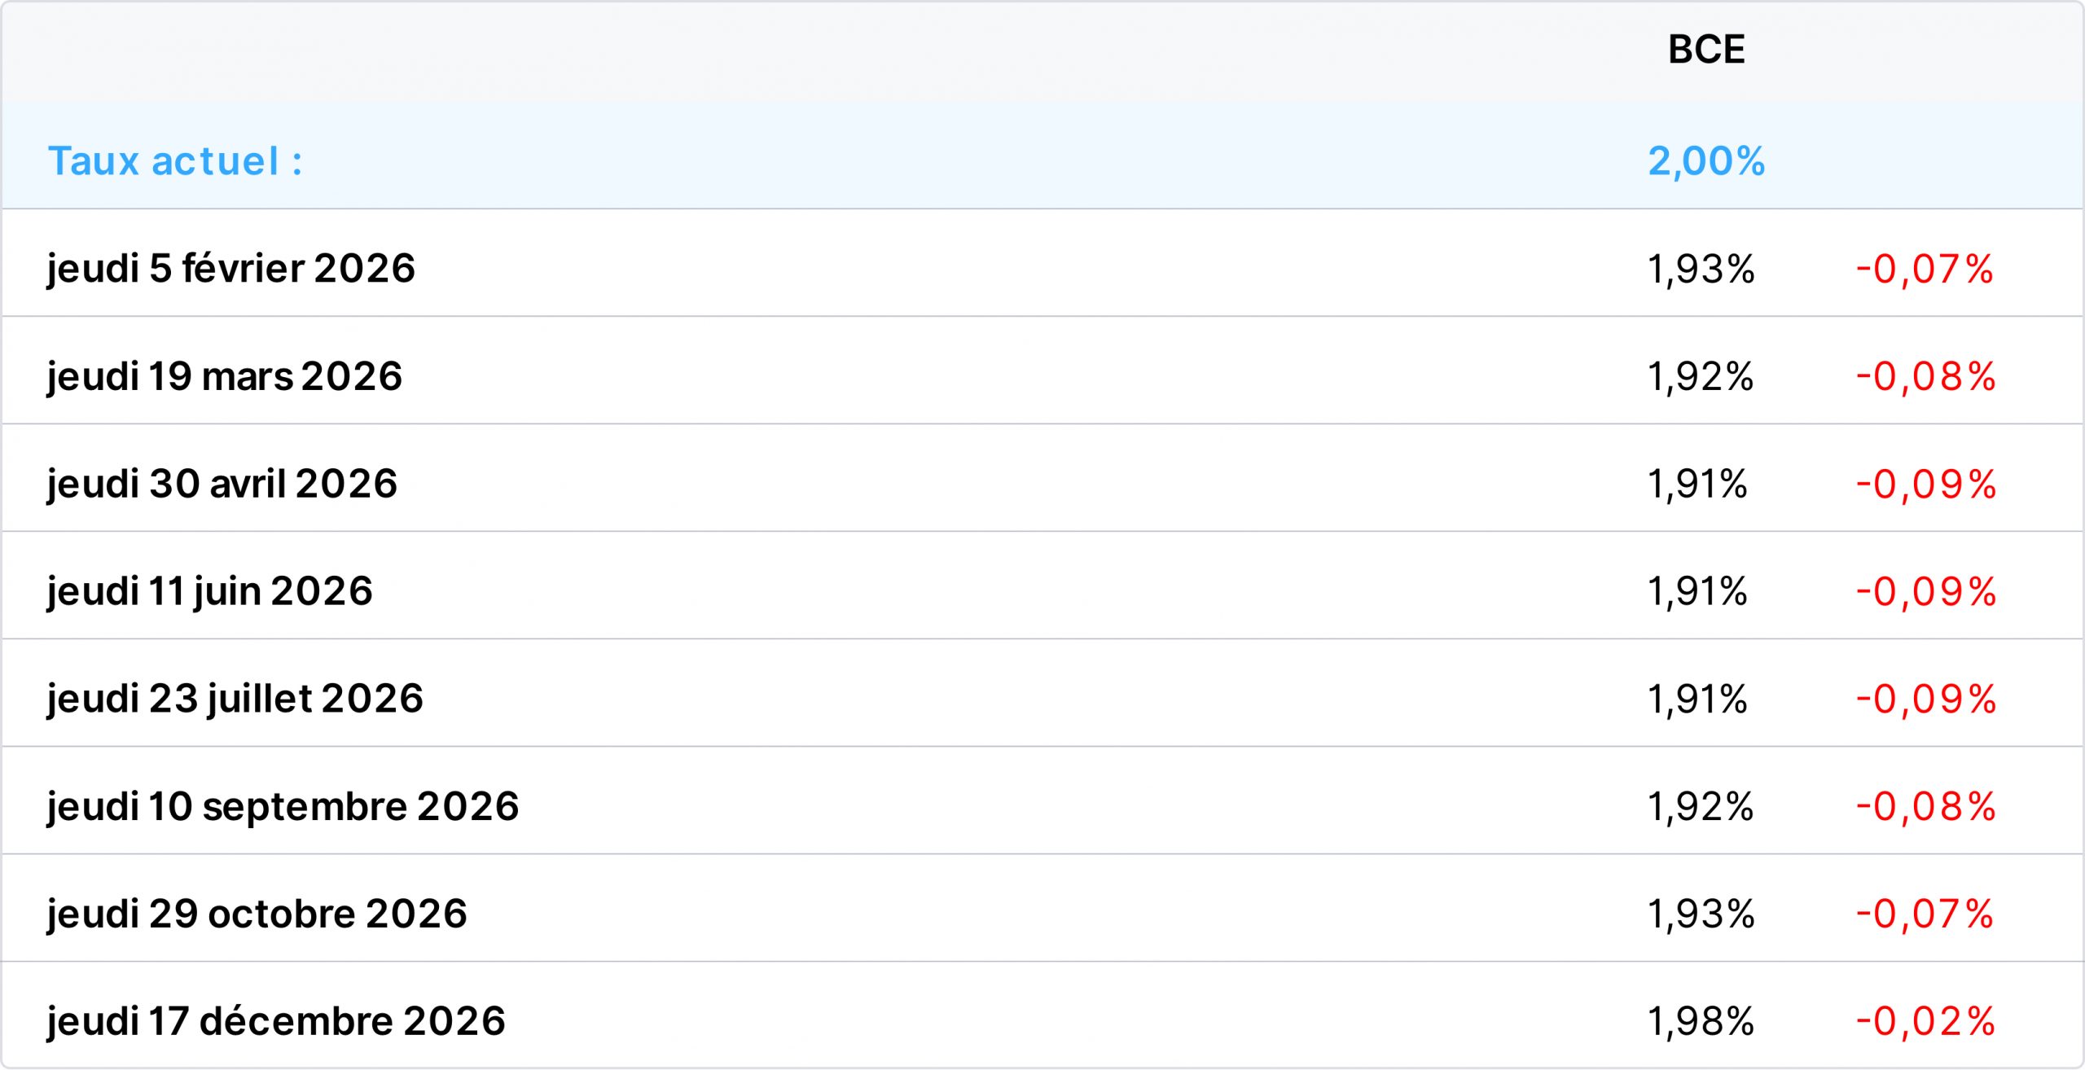This screenshot has width=2085, height=1070.
Task: Click the -0,02% change for 17 décembre
Action: pyautogui.click(x=1925, y=1021)
